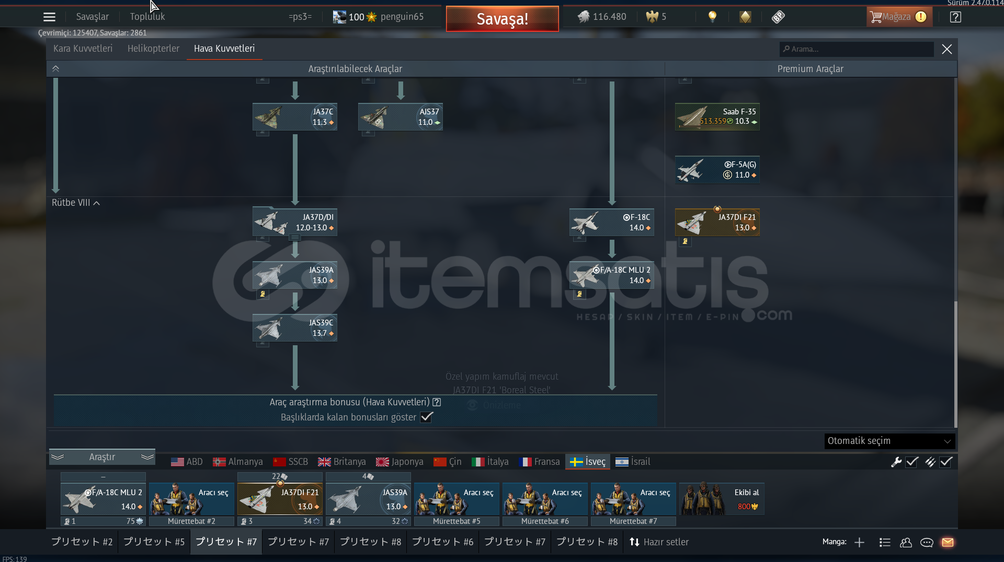Click crew badge under F/A-18C MLU 2 tree card
1004x562 pixels.
579,294
